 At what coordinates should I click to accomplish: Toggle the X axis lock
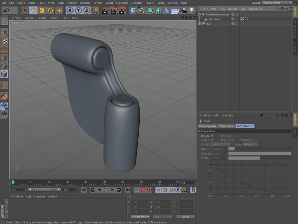[70, 10]
